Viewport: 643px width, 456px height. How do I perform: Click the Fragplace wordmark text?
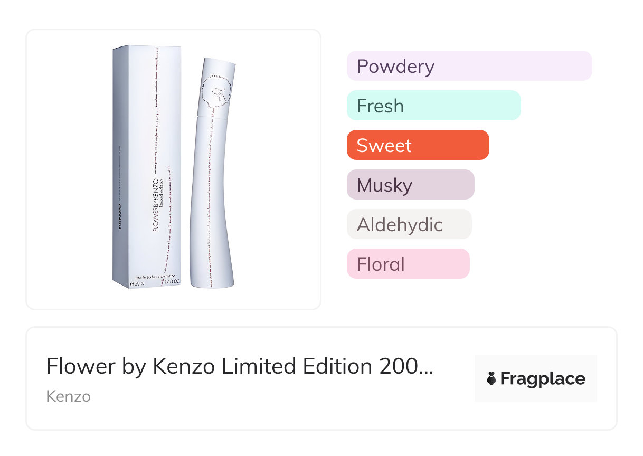(542, 379)
